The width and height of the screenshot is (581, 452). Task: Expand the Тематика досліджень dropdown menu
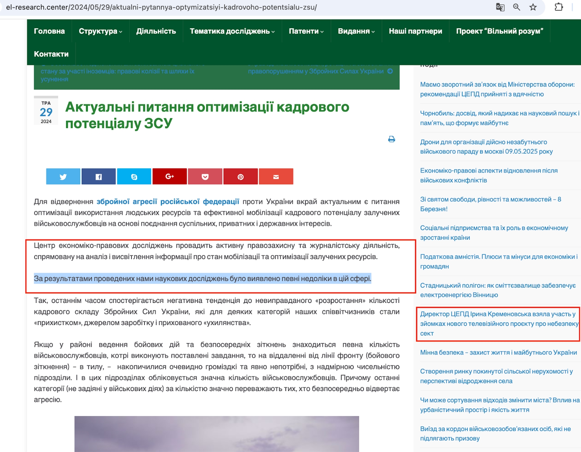[x=232, y=31]
